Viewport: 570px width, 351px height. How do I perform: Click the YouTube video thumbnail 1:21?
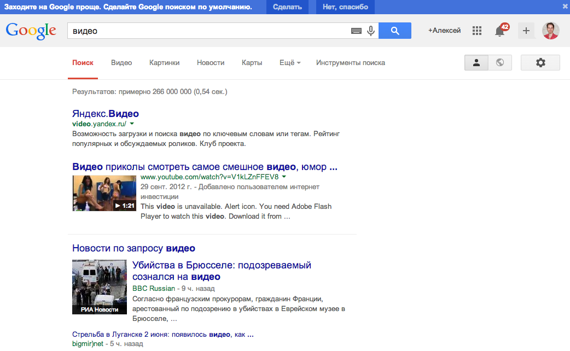(x=104, y=193)
